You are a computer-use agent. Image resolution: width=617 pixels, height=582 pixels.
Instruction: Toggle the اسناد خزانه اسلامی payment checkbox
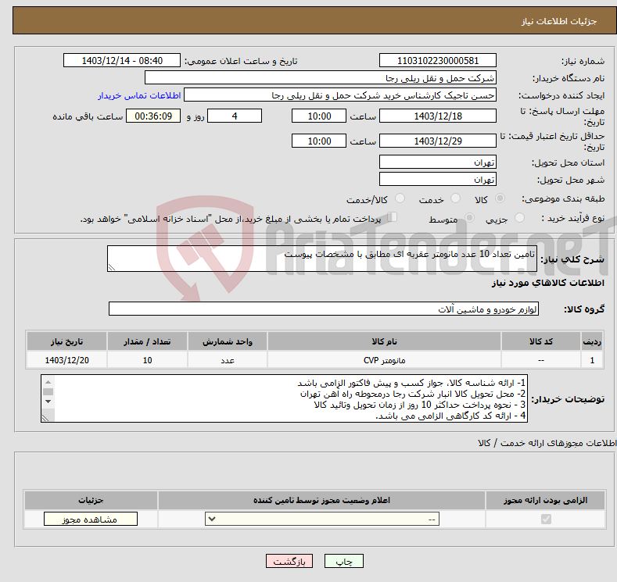click(x=392, y=217)
